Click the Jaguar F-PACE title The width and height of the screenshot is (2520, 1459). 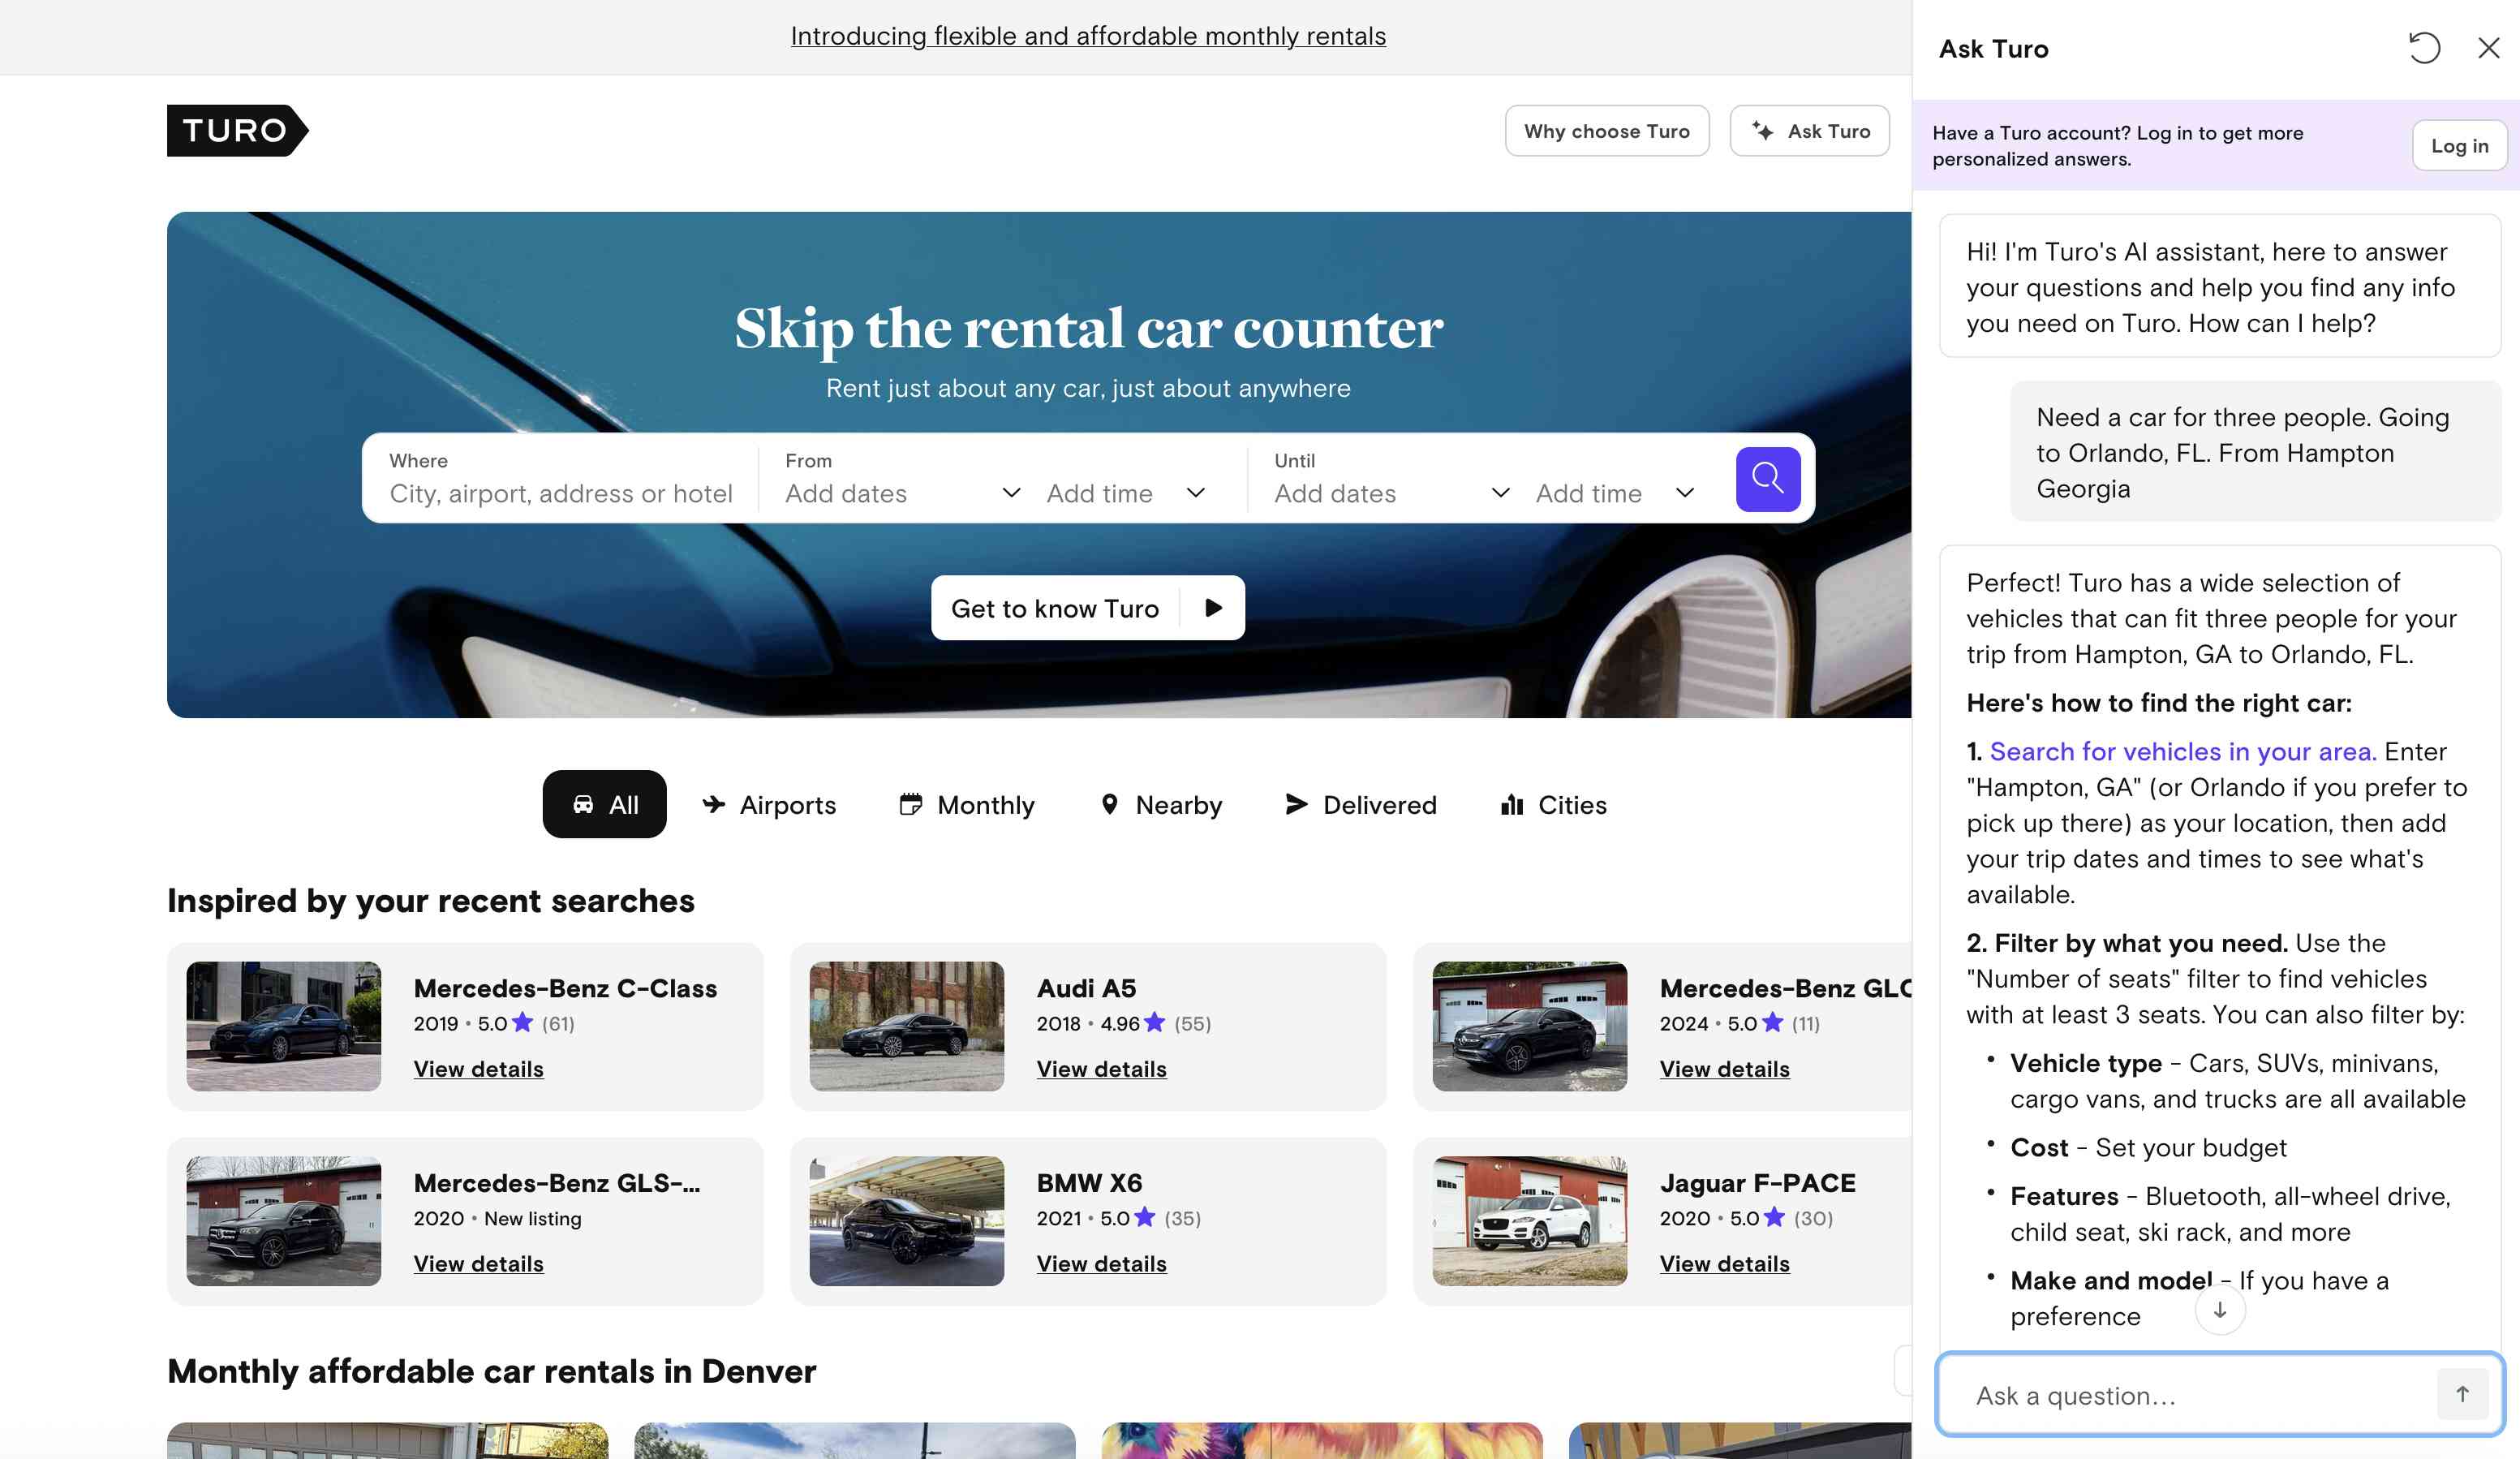1758,1183
